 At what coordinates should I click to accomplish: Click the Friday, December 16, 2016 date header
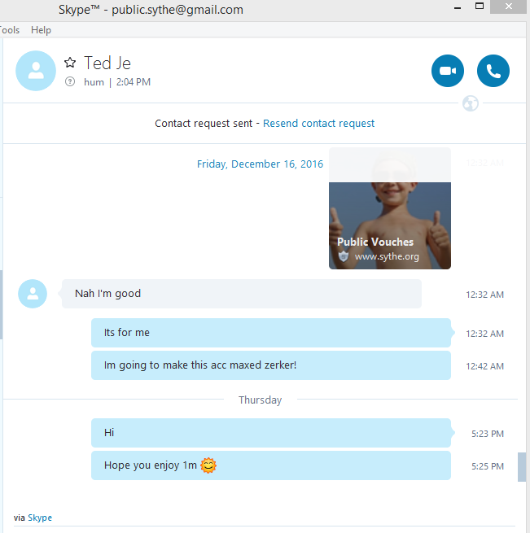pyautogui.click(x=260, y=164)
